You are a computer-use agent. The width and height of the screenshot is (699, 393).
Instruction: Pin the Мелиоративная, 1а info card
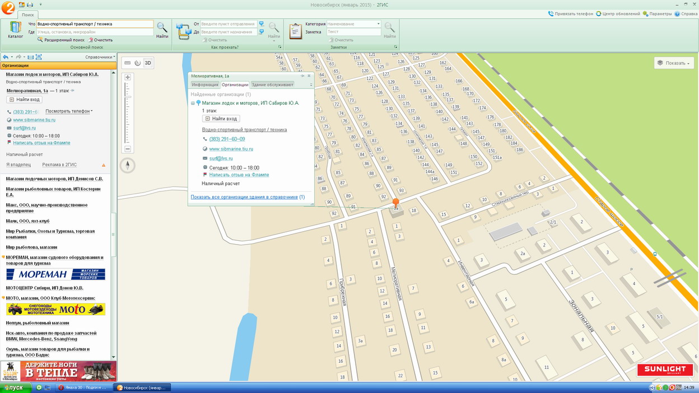click(x=302, y=76)
